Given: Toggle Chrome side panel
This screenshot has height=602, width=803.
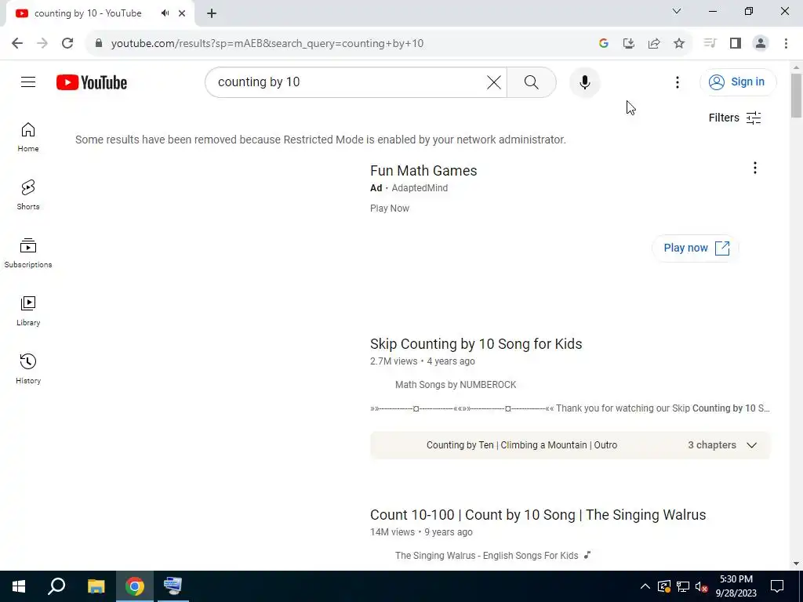Looking at the screenshot, I should 736,44.
